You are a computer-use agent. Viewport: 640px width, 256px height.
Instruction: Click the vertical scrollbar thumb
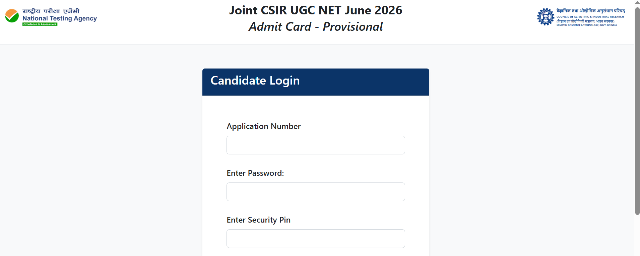point(637,111)
